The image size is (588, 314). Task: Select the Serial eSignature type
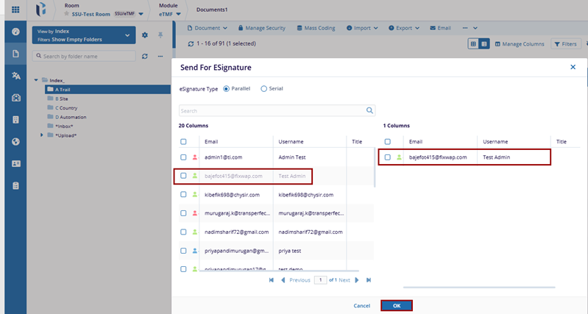[x=264, y=88]
